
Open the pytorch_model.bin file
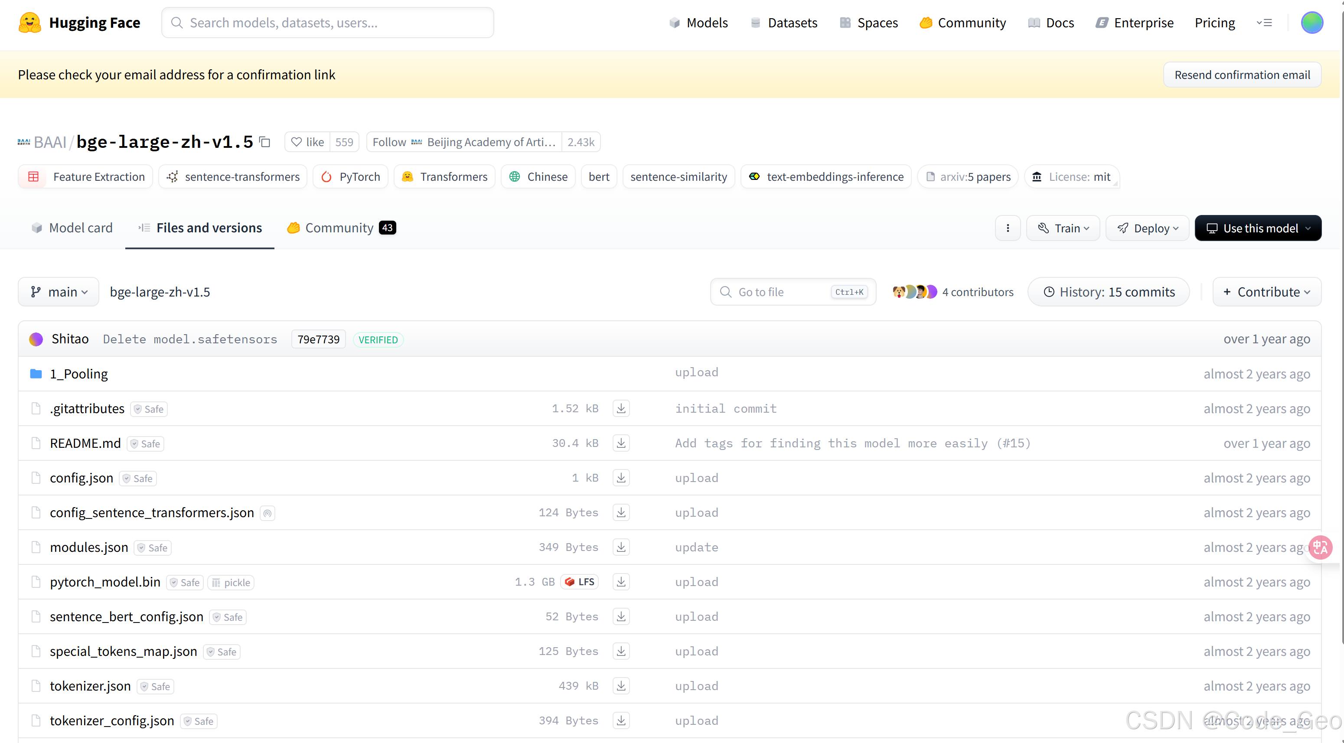[x=105, y=582]
